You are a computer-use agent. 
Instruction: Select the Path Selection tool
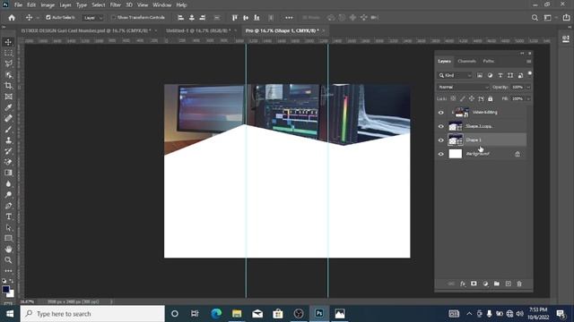[8, 227]
